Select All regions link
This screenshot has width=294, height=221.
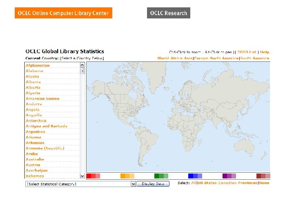tap(194, 183)
